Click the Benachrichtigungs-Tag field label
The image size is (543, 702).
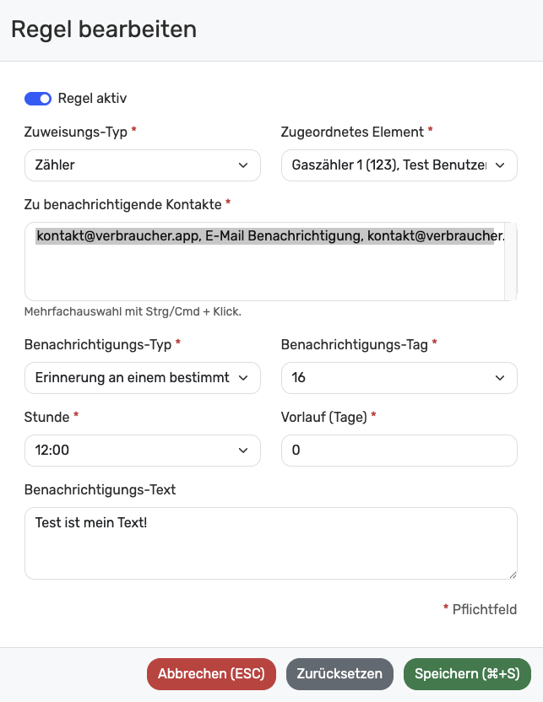click(354, 344)
